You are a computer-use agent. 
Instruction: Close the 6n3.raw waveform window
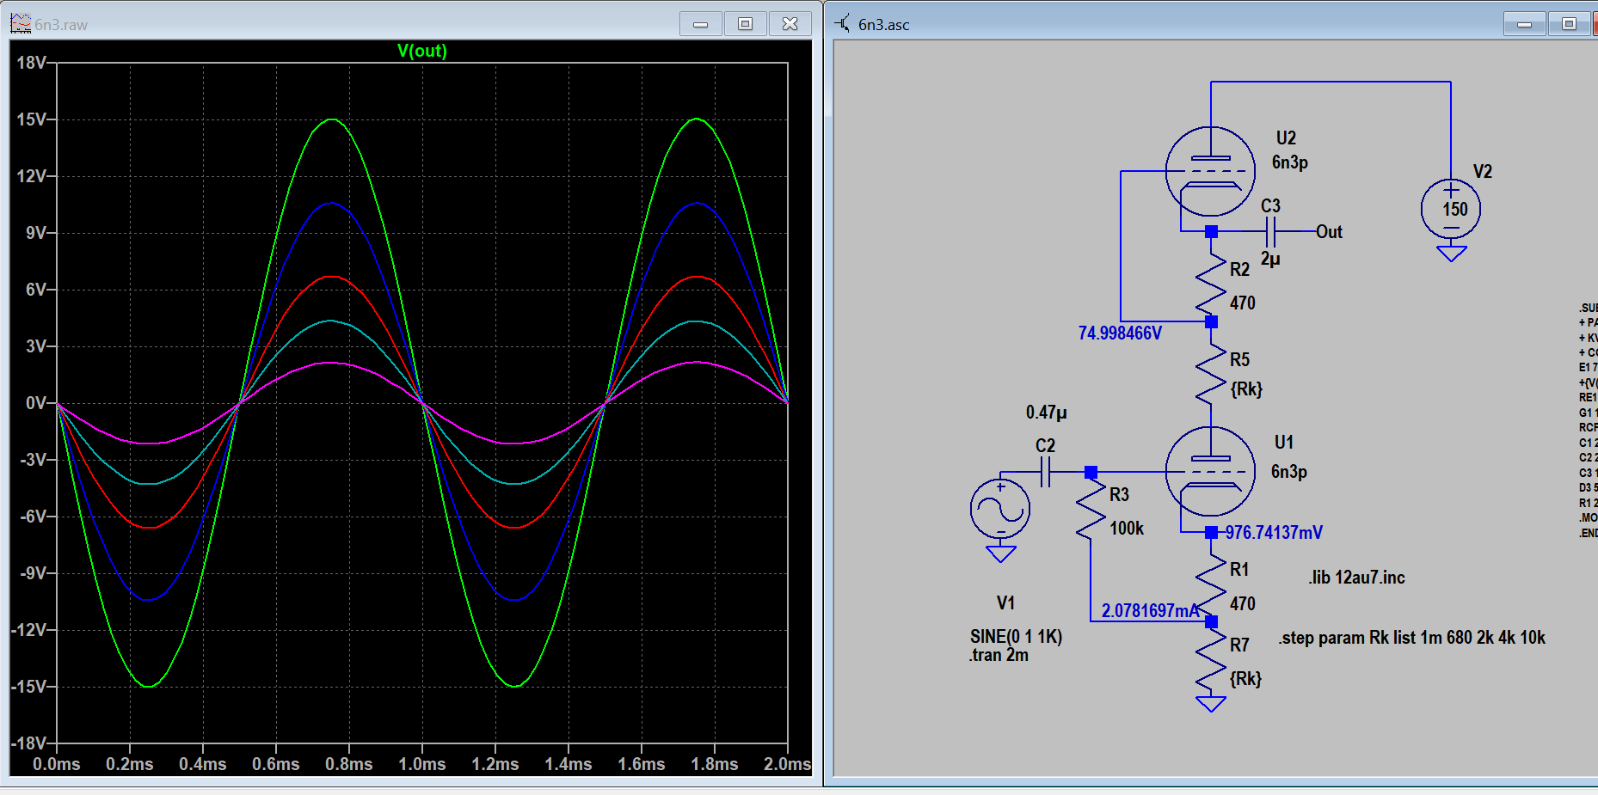pyautogui.click(x=790, y=24)
